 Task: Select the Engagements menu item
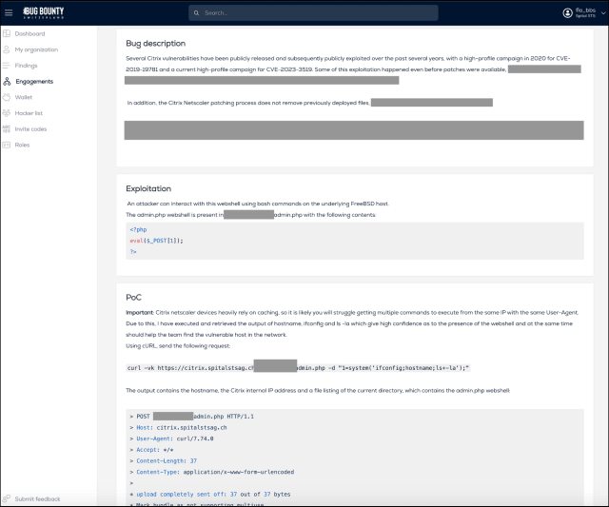click(34, 82)
